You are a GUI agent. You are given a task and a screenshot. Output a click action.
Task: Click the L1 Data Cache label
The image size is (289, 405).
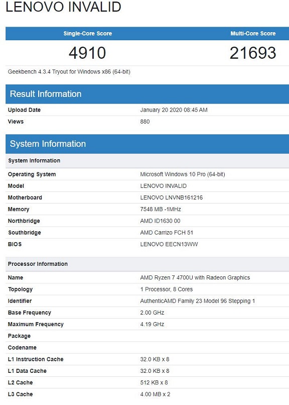(x=27, y=371)
